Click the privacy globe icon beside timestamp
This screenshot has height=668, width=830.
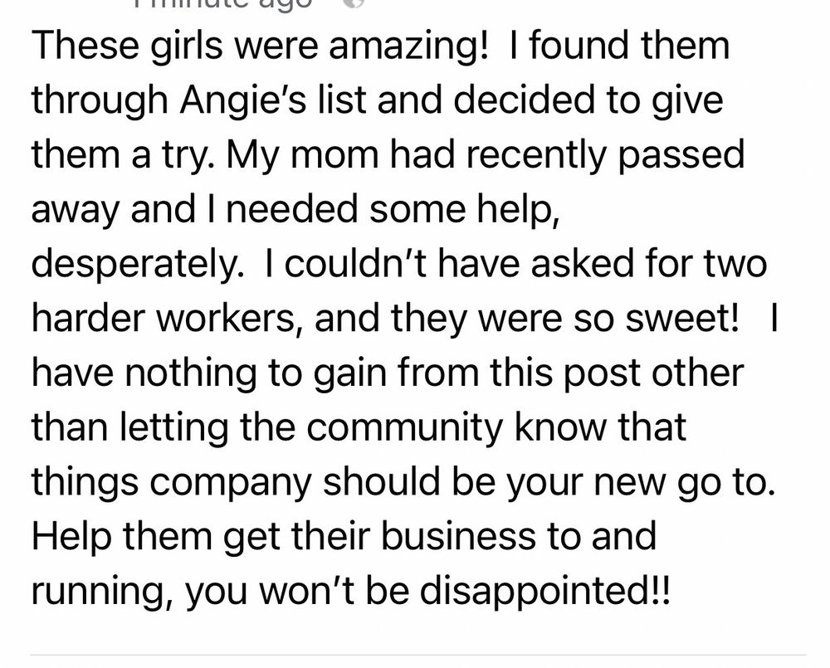point(354,3)
